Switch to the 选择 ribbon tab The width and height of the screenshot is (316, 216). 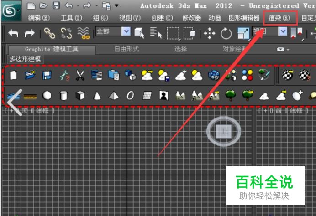180,49
